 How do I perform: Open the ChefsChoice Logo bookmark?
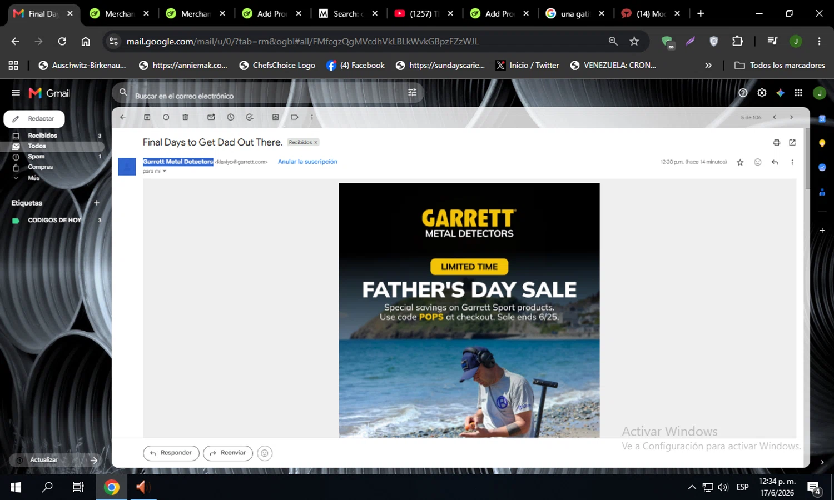click(x=277, y=65)
